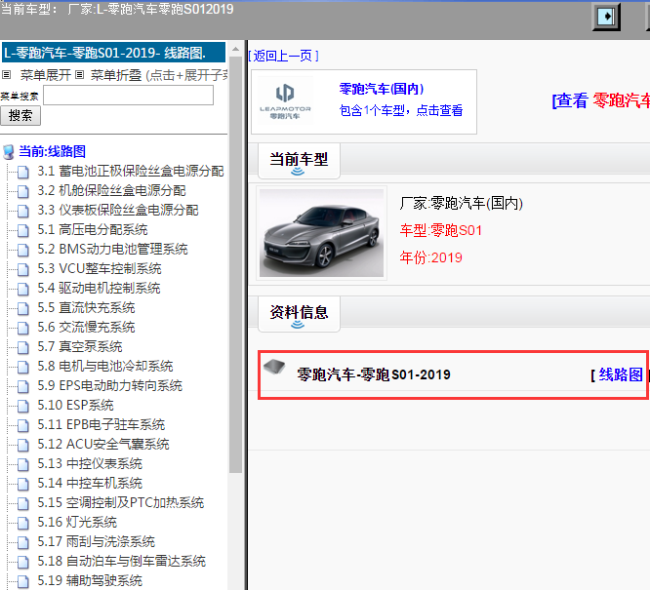Click the 菜单展开 expand-all menu icon

tap(6, 75)
